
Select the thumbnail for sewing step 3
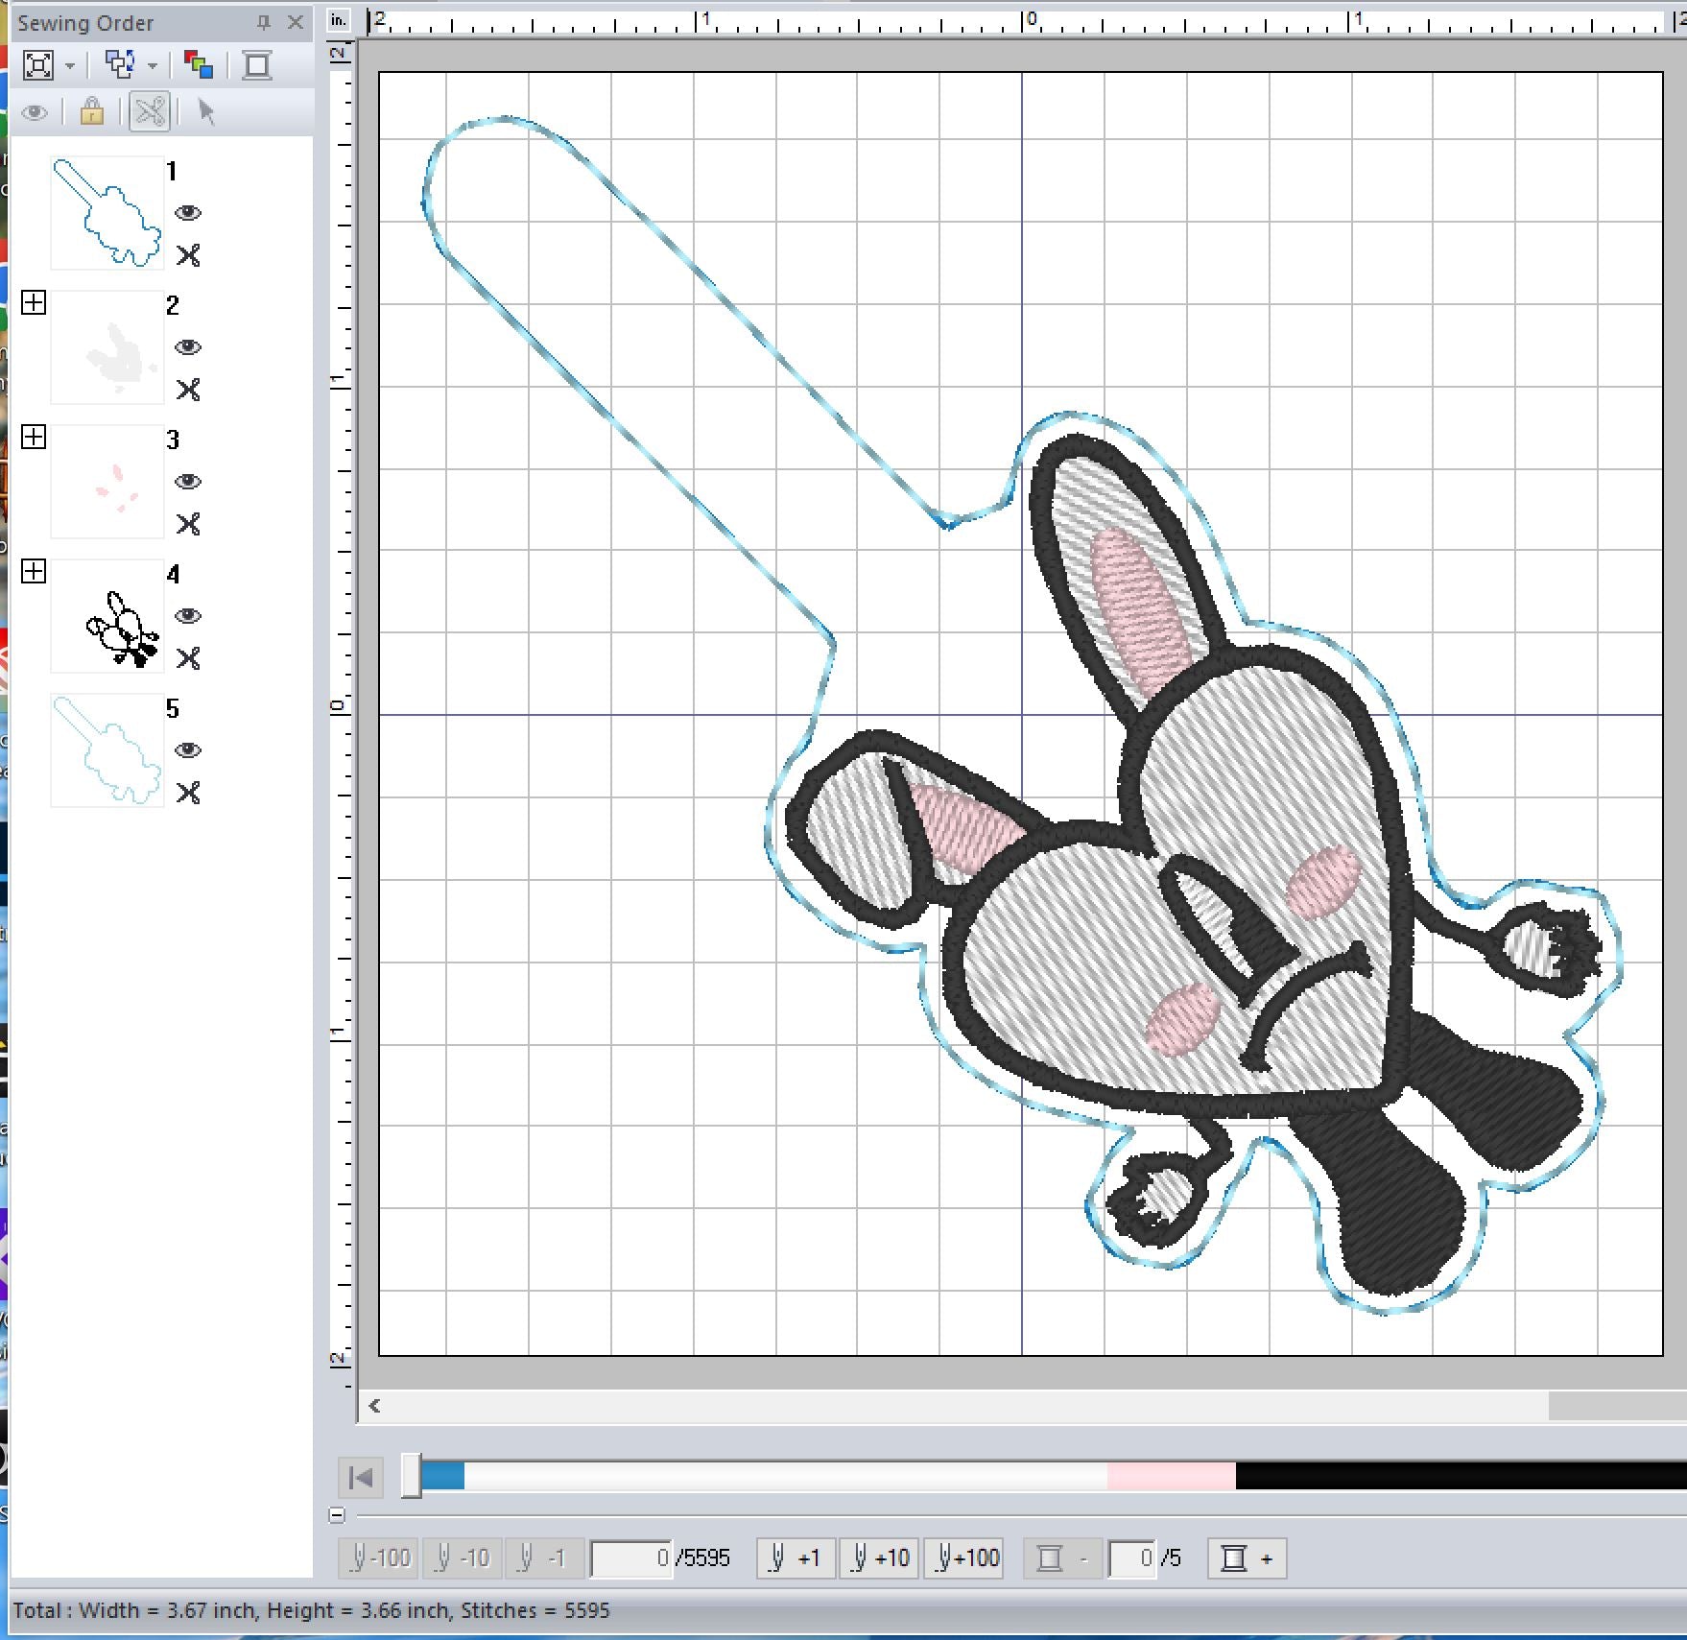[107, 483]
